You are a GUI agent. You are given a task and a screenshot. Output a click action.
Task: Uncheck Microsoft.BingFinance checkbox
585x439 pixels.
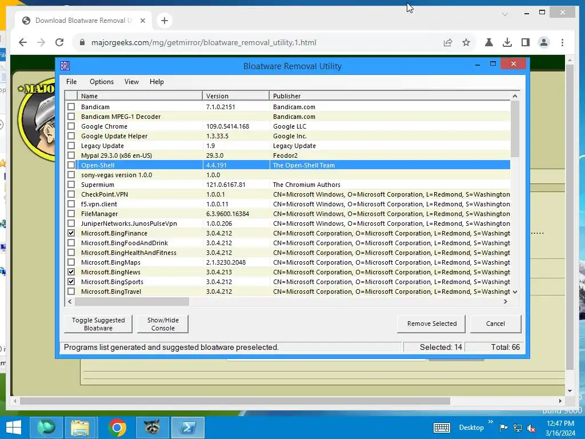[71, 233]
